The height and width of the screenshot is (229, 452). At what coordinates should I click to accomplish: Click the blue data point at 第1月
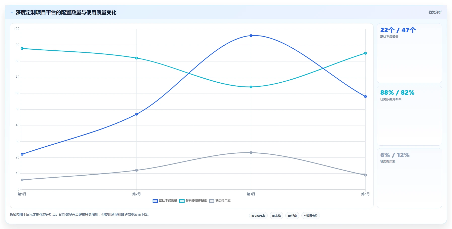[22, 154]
